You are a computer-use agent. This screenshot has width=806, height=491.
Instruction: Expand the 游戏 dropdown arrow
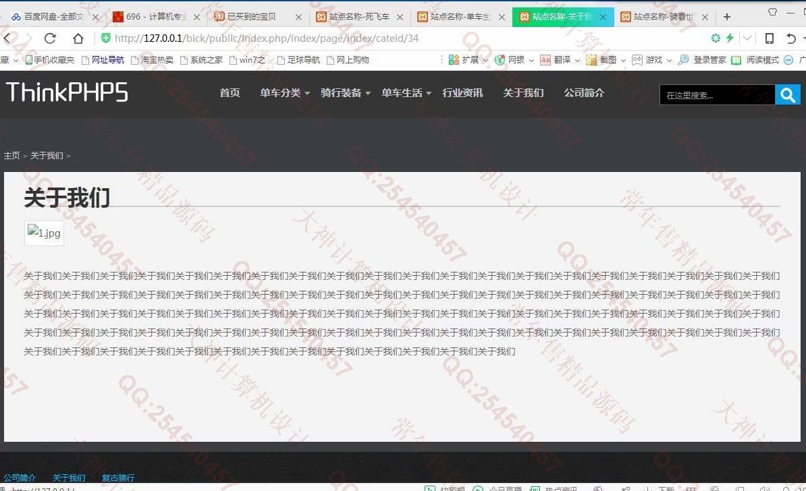click(669, 60)
